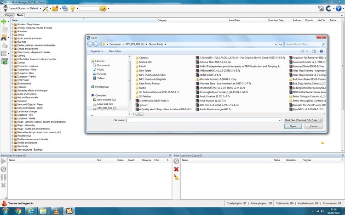Viewport: 345px width, 215px height.
Task: Open Internet Explorer from the taskbar
Action: 31,211
